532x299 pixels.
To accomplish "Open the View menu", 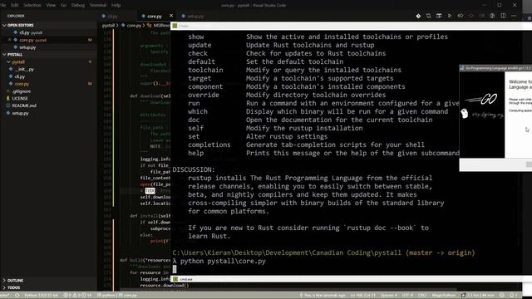I will pyautogui.click(x=51, y=5).
